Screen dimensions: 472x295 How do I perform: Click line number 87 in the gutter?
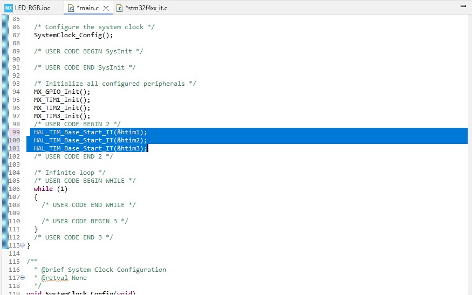pos(16,35)
